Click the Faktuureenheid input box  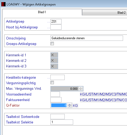[x=56, y=100]
